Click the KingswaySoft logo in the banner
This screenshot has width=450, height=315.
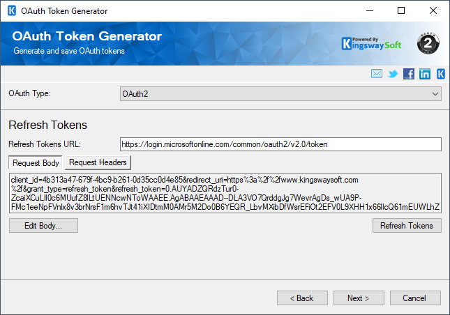click(x=371, y=44)
